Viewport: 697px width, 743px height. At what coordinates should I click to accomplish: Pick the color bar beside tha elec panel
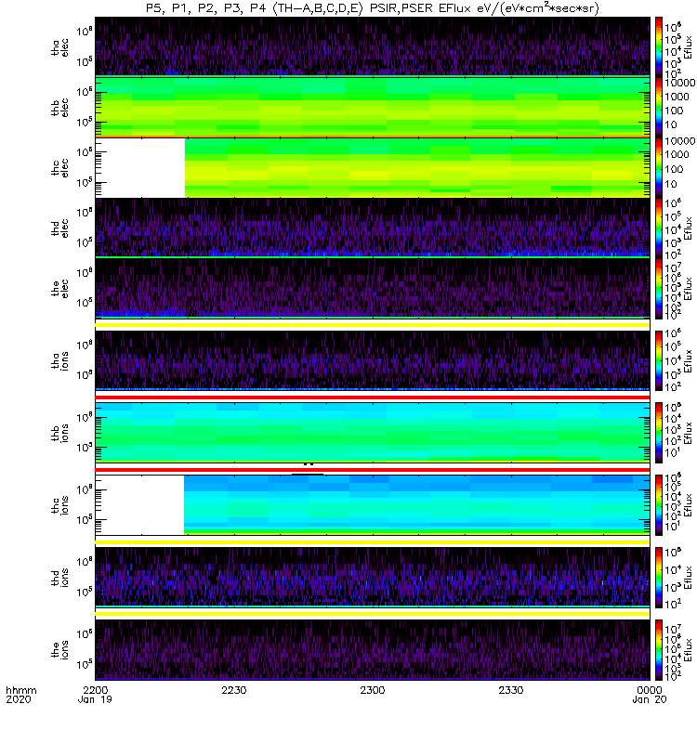tap(659, 47)
